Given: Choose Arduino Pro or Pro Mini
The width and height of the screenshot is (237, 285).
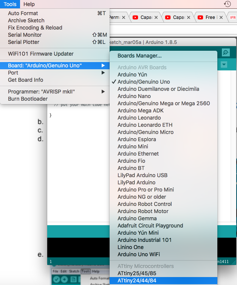Looking at the screenshot, I should [x=163, y=190].
